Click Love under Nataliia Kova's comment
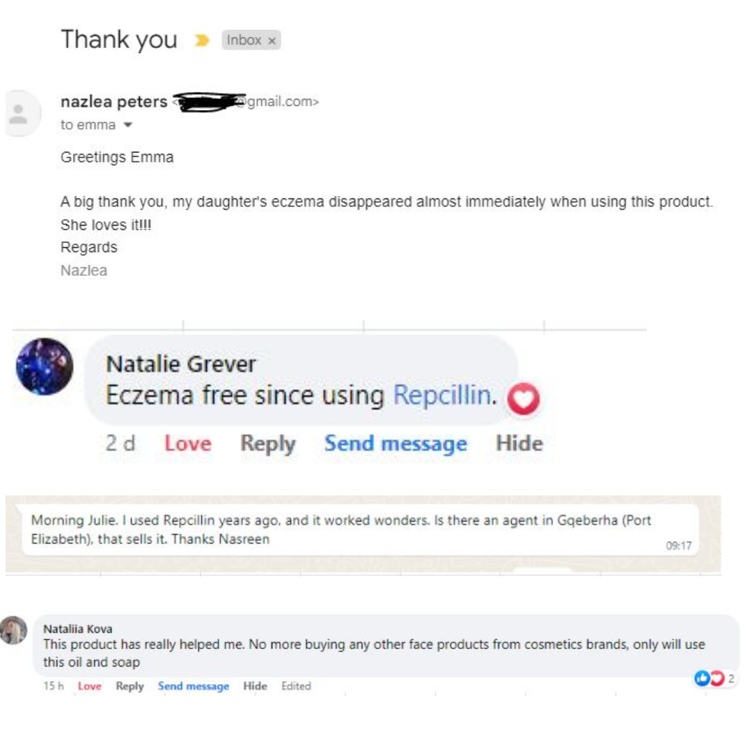This screenshot has height=752, width=752. (x=89, y=686)
